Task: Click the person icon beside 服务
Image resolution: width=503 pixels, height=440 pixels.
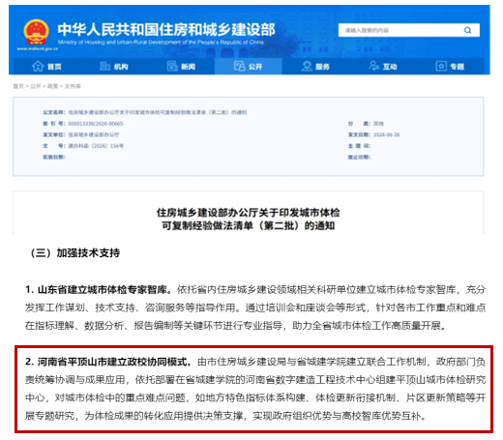Action: coord(307,66)
